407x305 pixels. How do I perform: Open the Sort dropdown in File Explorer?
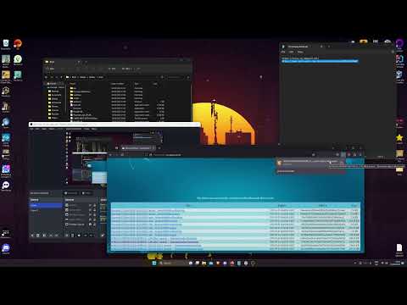pos(112,69)
